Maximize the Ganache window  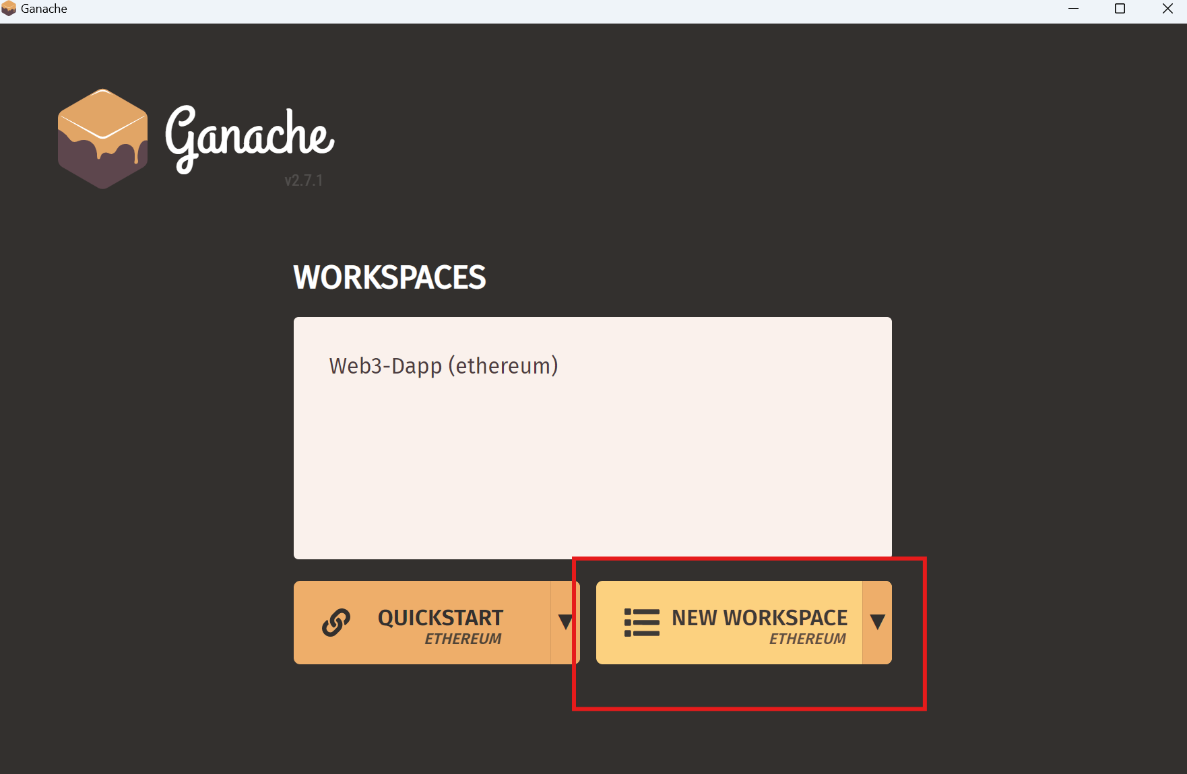1120,9
